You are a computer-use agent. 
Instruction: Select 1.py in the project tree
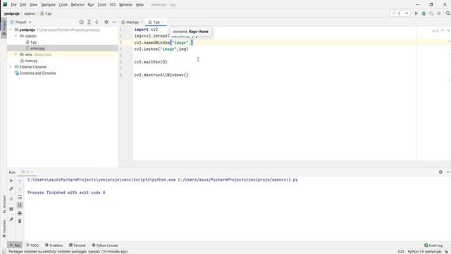(33, 42)
